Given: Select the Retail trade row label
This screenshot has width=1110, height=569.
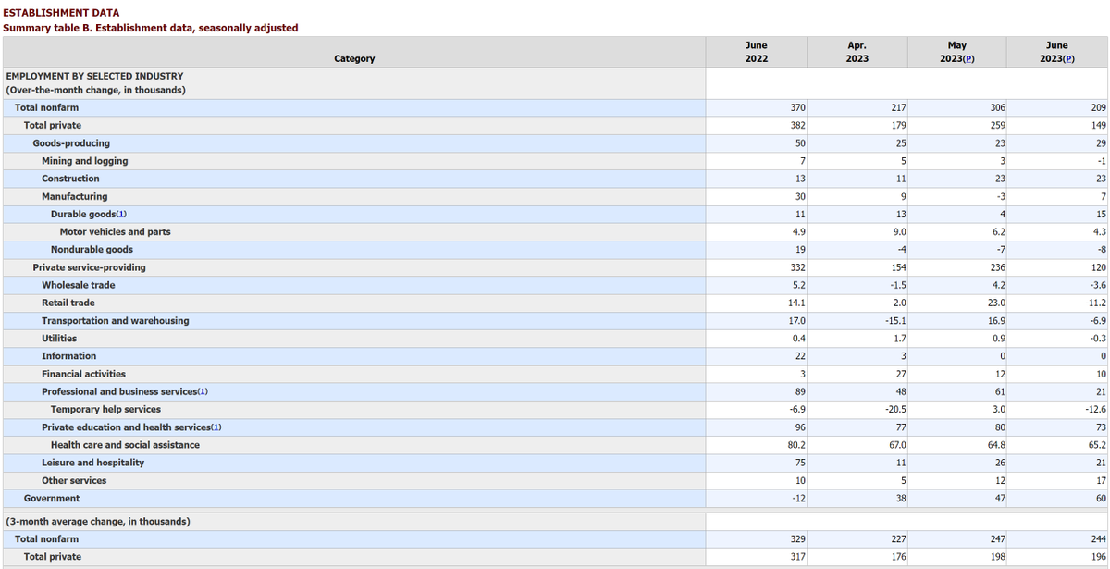Looking at the screenshot, I should (x=68, y=303).
